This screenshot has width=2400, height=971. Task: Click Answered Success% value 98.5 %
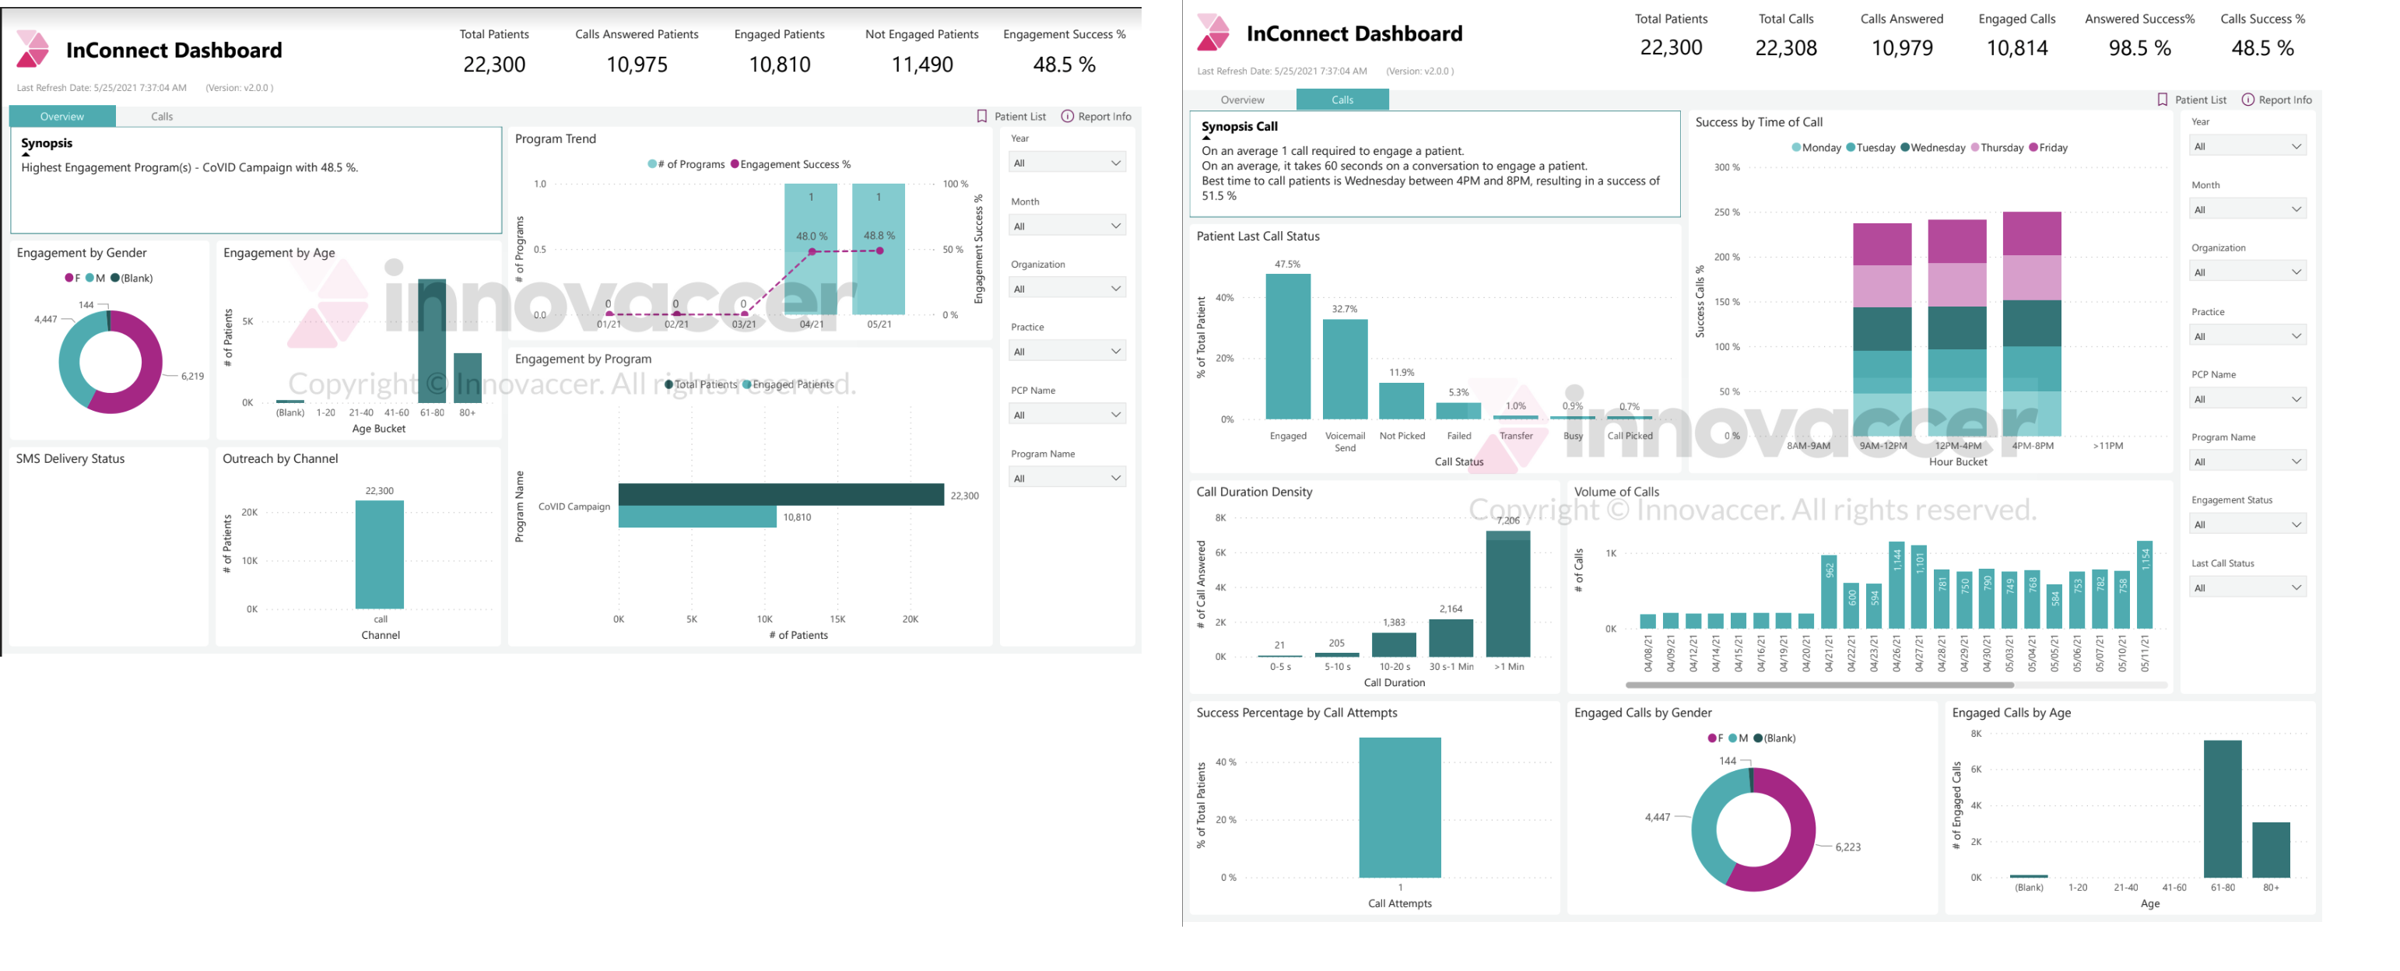[2139, 47]
